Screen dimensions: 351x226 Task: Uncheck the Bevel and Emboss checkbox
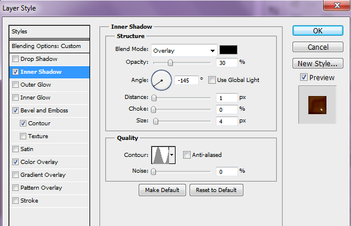[x=15, y=111]
